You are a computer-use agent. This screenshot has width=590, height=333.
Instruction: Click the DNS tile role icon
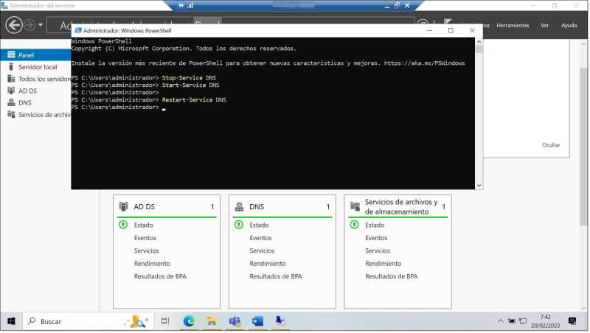[239, 206]
